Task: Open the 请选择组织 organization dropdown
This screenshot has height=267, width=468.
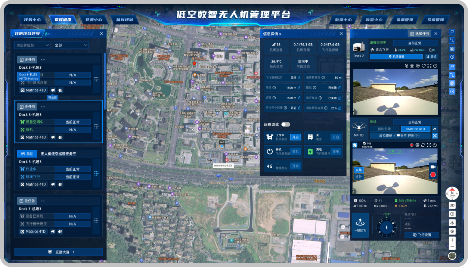Action: click(x=32, y=45)
